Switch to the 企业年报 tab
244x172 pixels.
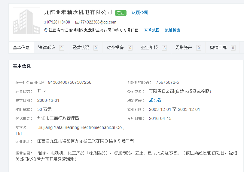point(149,48)
